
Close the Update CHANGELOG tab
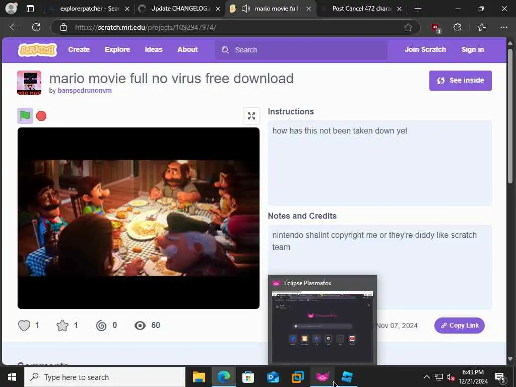point(218,9)
